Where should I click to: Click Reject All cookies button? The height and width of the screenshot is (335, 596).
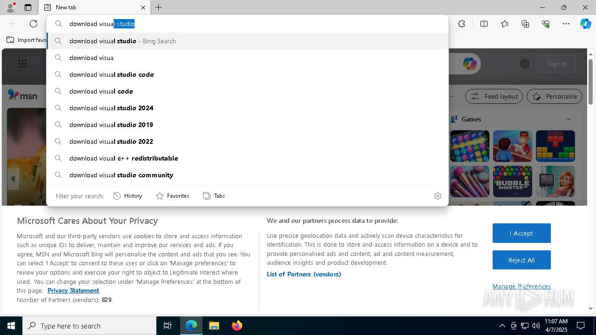521,260
